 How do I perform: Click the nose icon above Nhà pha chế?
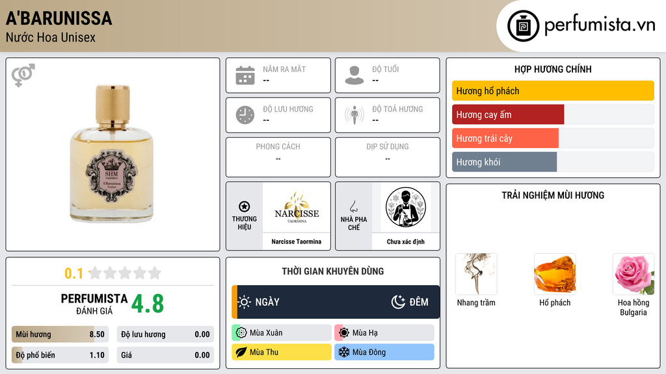point(353,206)
